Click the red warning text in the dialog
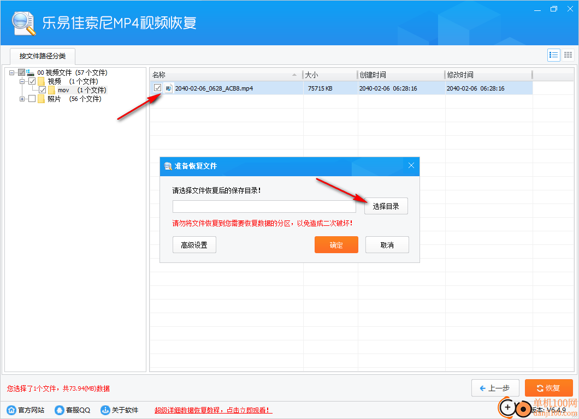This screenshot has height=419, width=579. tap(263, 223)
